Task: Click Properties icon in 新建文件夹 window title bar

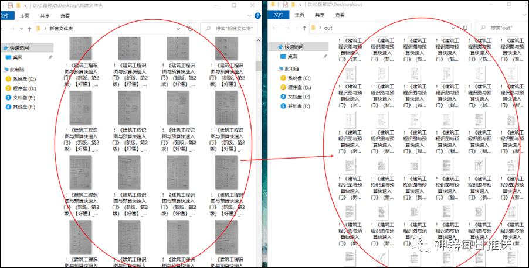Action: pyautogui.click(x=11, y=5)
